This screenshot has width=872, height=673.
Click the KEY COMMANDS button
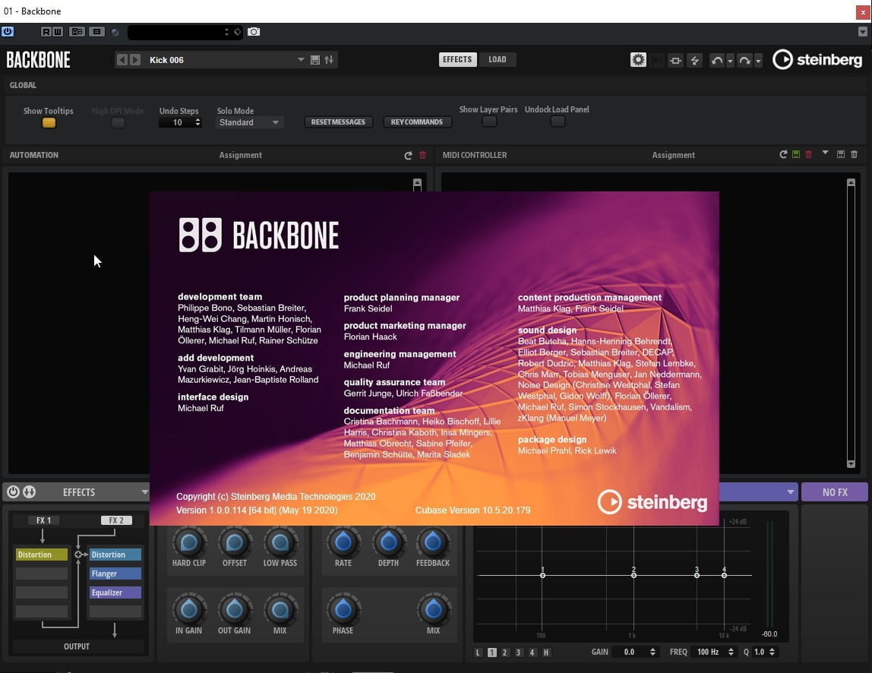tap(416, 122)
